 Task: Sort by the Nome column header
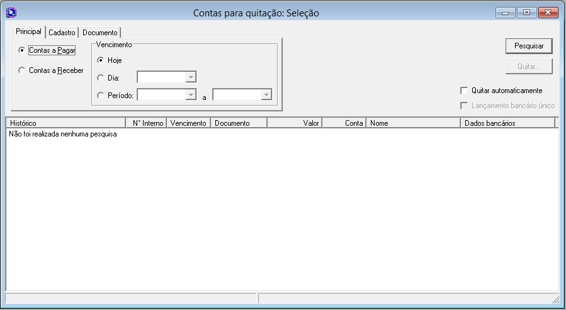coord(413,123)
